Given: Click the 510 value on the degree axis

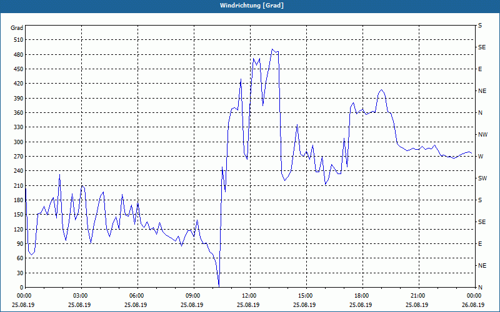Looking at the screenshot, I should (19, 40).
